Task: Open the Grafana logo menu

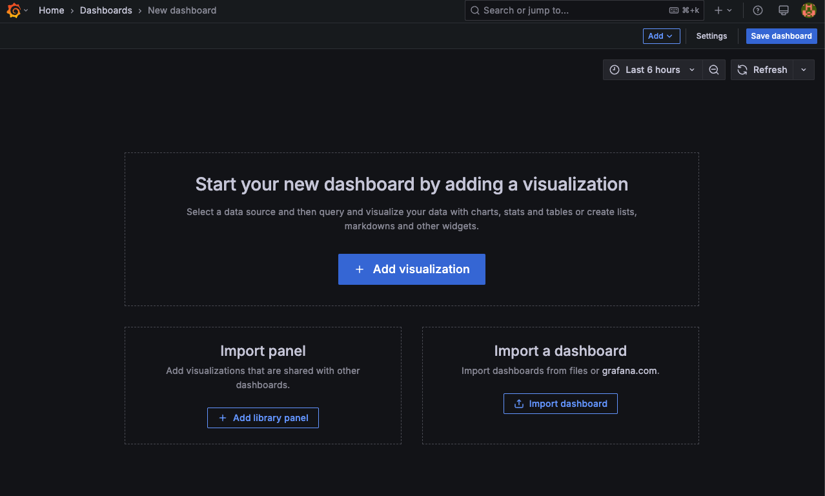Action: click(x=14, y=10)
